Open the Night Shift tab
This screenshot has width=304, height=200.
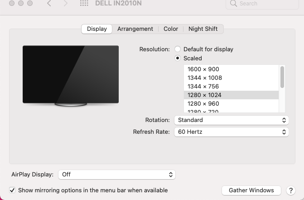[x=203, y=29]
